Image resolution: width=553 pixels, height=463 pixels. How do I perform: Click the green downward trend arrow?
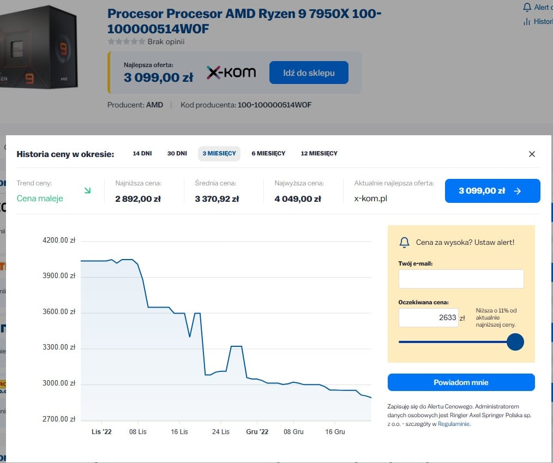click(x=87, y=190)
